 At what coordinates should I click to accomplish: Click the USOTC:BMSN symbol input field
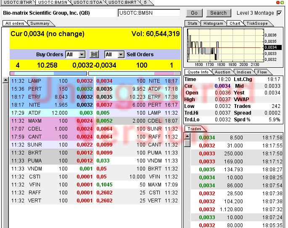(x=149, y=13)
